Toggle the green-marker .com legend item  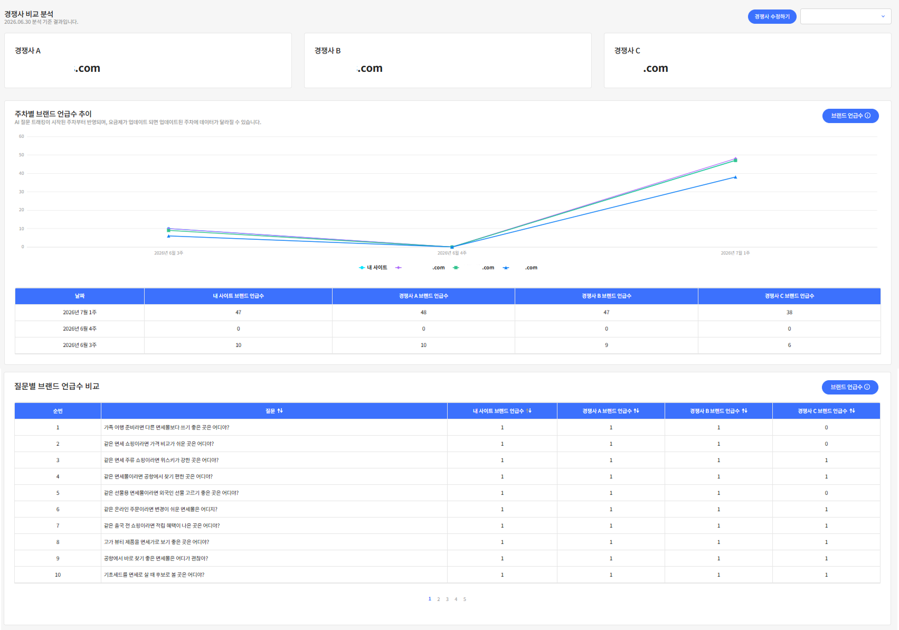[x=474, y=268]
